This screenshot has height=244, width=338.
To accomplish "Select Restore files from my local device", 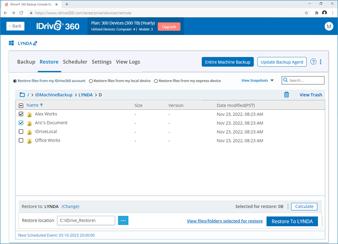I will point(91,81).
